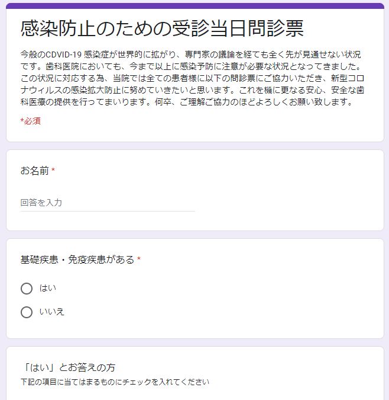
Task: Click the description line starting "ナウィルスの感染拡大防止"
Action: pos(190,90)
